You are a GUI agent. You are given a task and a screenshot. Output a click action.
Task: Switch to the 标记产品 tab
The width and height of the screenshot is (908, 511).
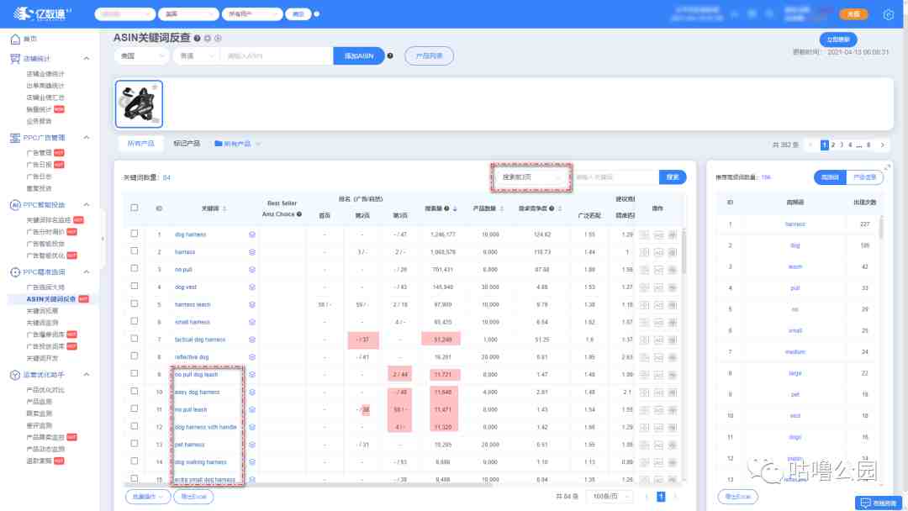[187, 144]
